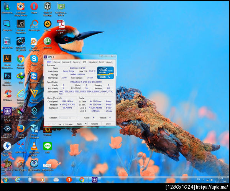Viewport: 230px width, 191px height.
Task: Open Adobe Photoshop desktop icon
Action: (x=7, y=79)
